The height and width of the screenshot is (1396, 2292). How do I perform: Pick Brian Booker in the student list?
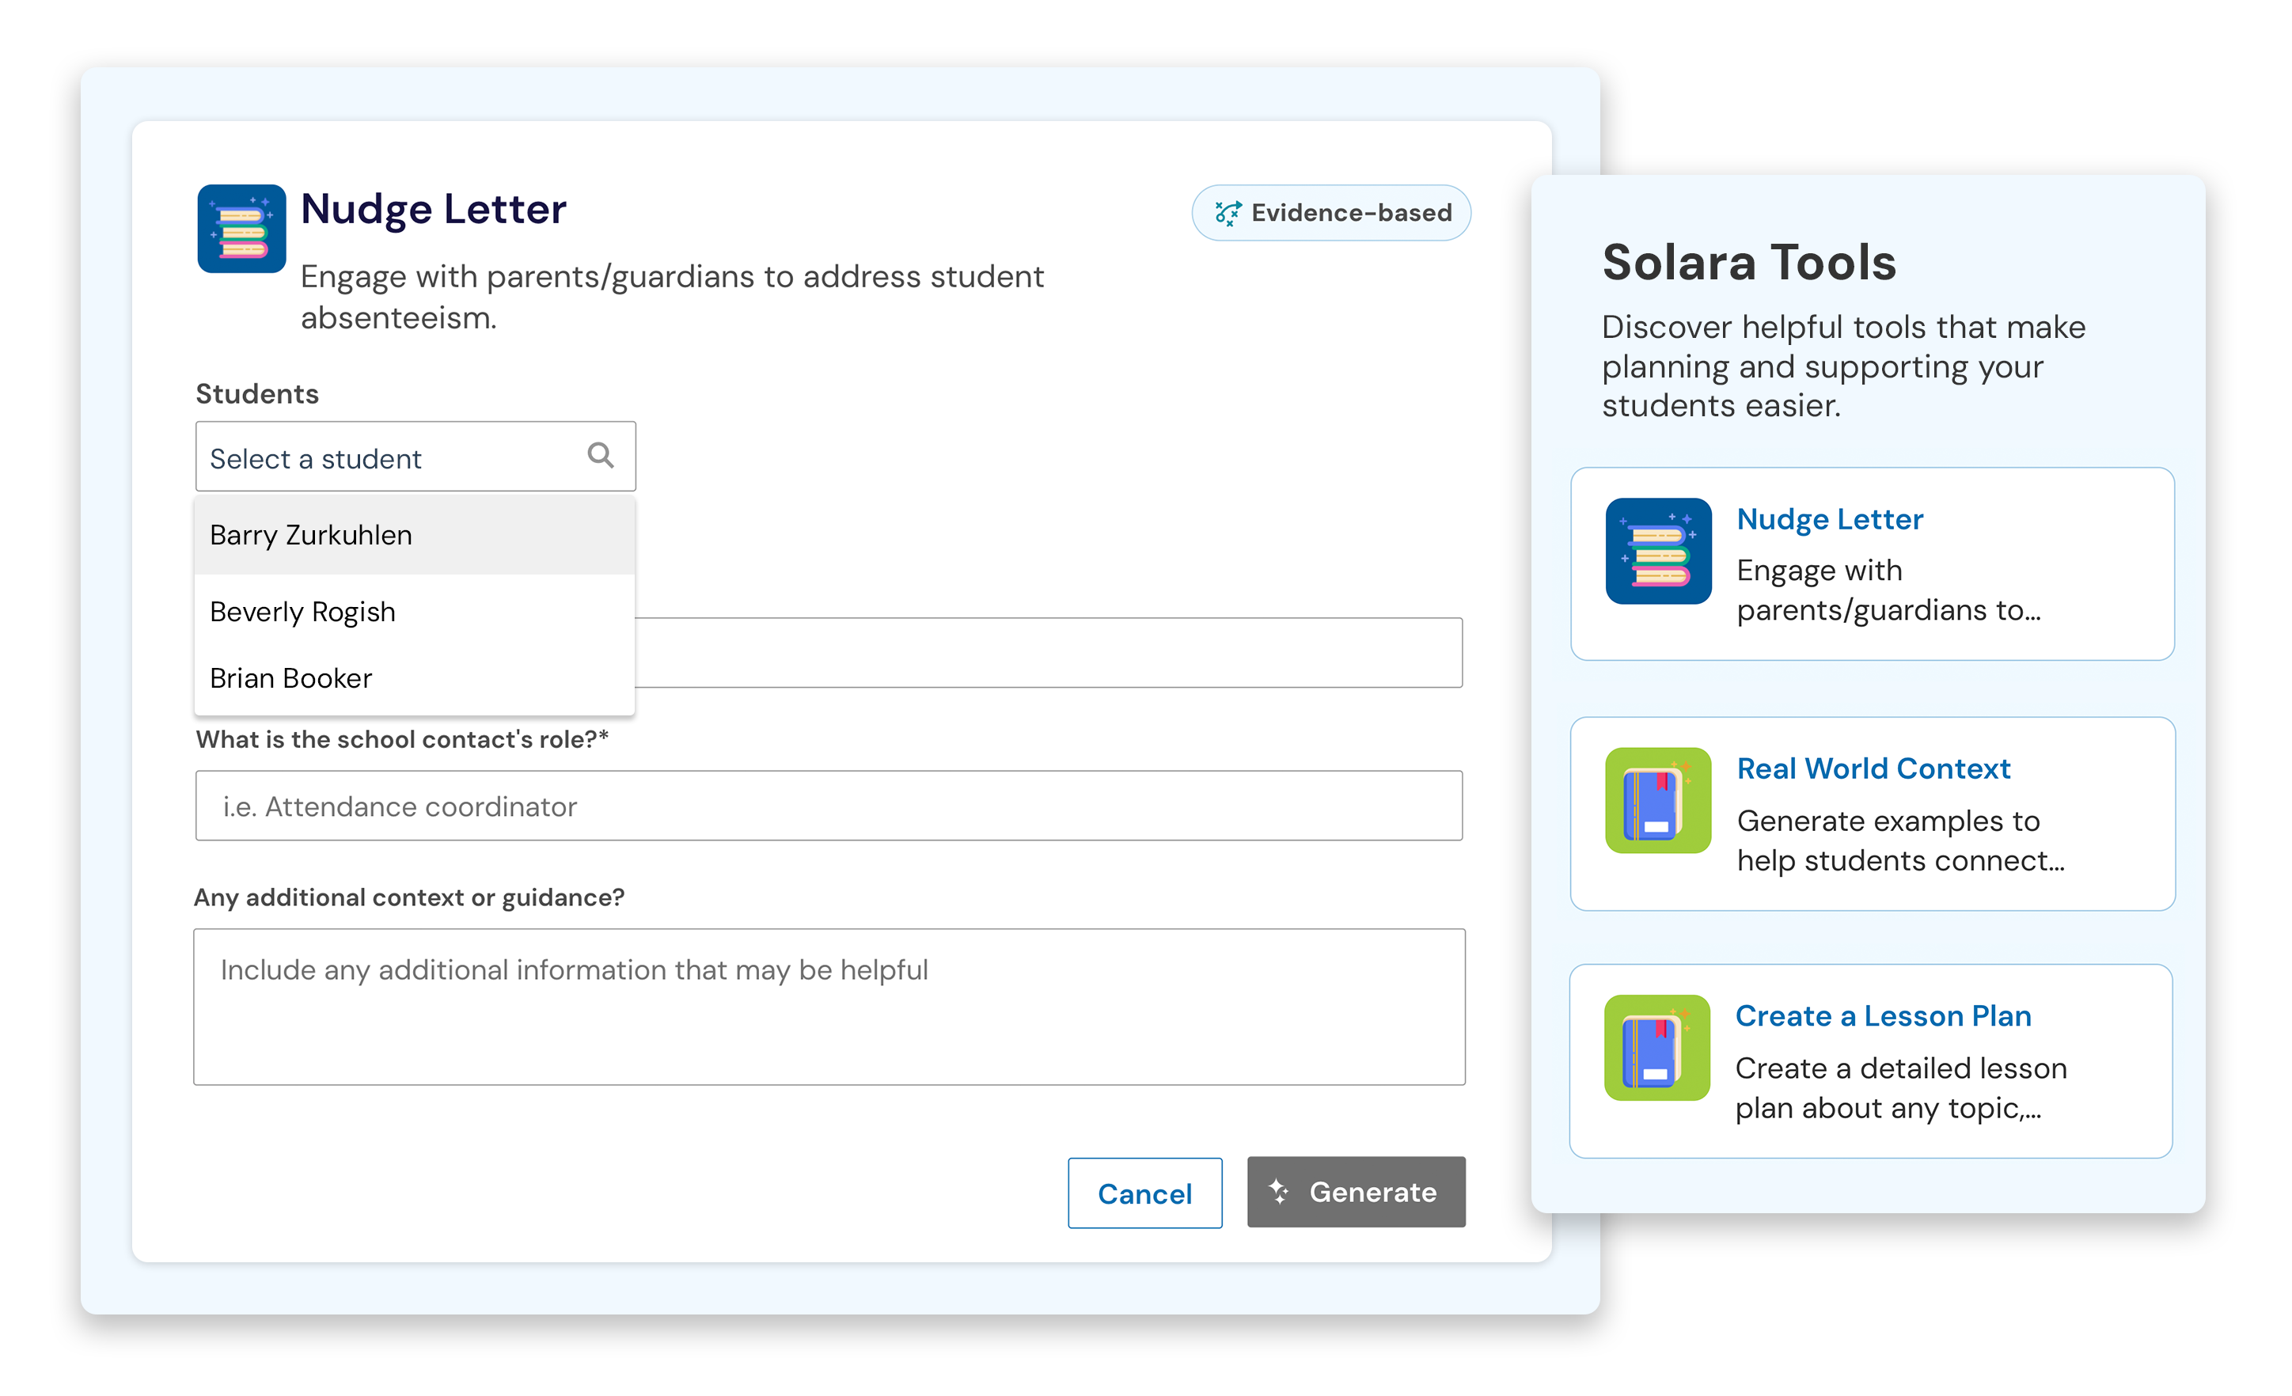415,678
